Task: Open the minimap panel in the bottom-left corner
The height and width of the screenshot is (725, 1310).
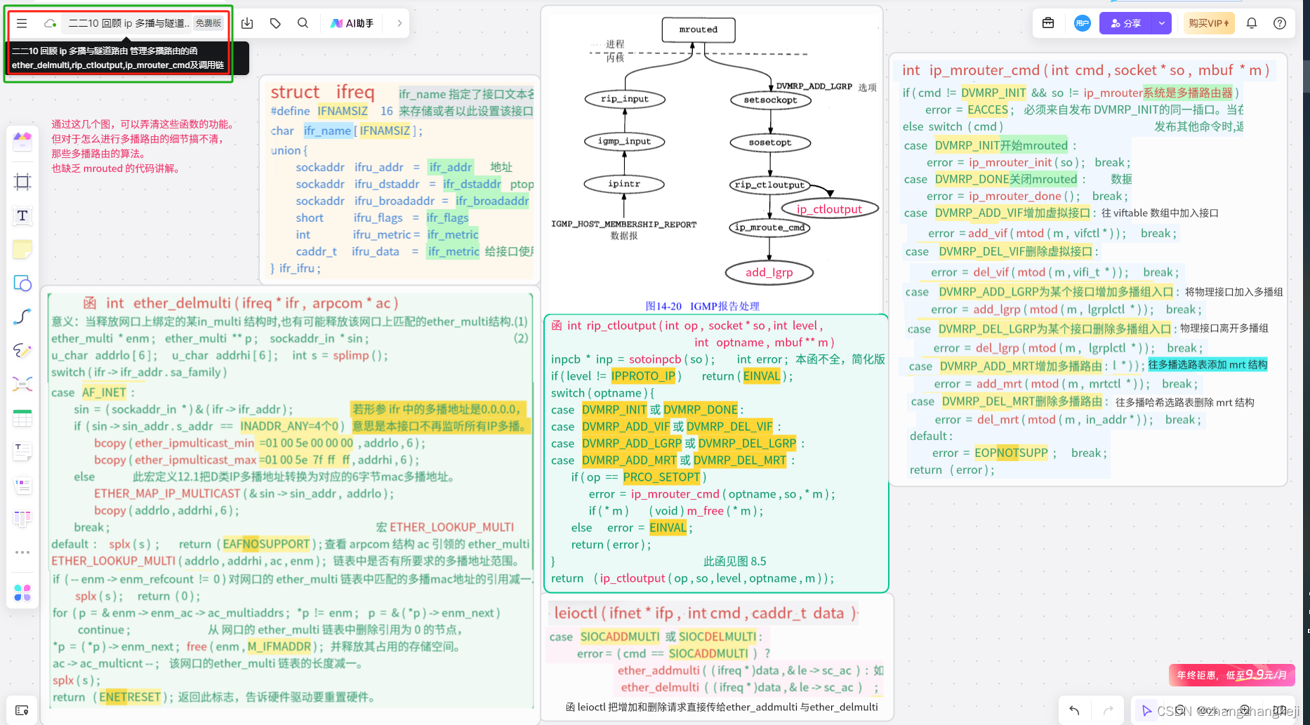Action: click(x=22, y=710)
